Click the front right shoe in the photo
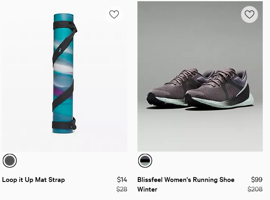 click(x=219, y=89)
